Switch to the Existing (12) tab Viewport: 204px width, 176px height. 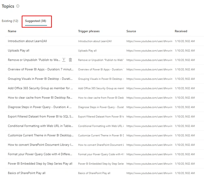[10, 21]
